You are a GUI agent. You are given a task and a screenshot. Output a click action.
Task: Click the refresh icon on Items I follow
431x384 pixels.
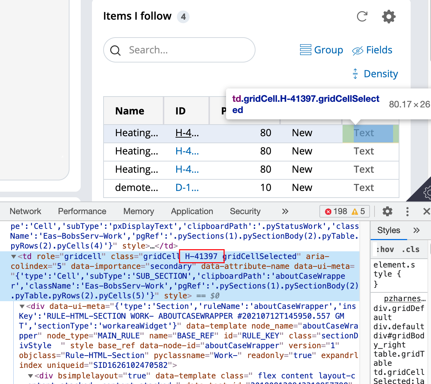pyautogui.click(x=362, y=16)
